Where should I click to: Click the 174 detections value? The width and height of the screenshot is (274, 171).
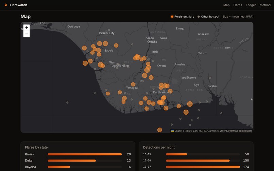coord(246,167)
